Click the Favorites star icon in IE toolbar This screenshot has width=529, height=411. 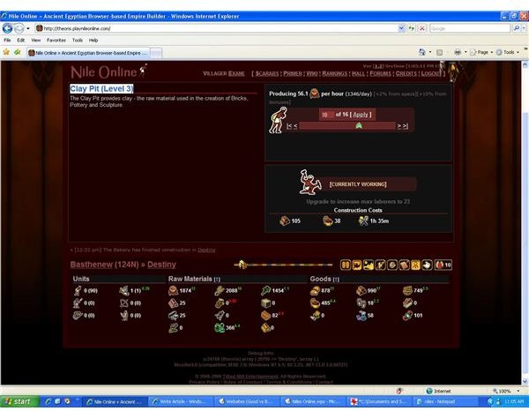coord(6,52)
